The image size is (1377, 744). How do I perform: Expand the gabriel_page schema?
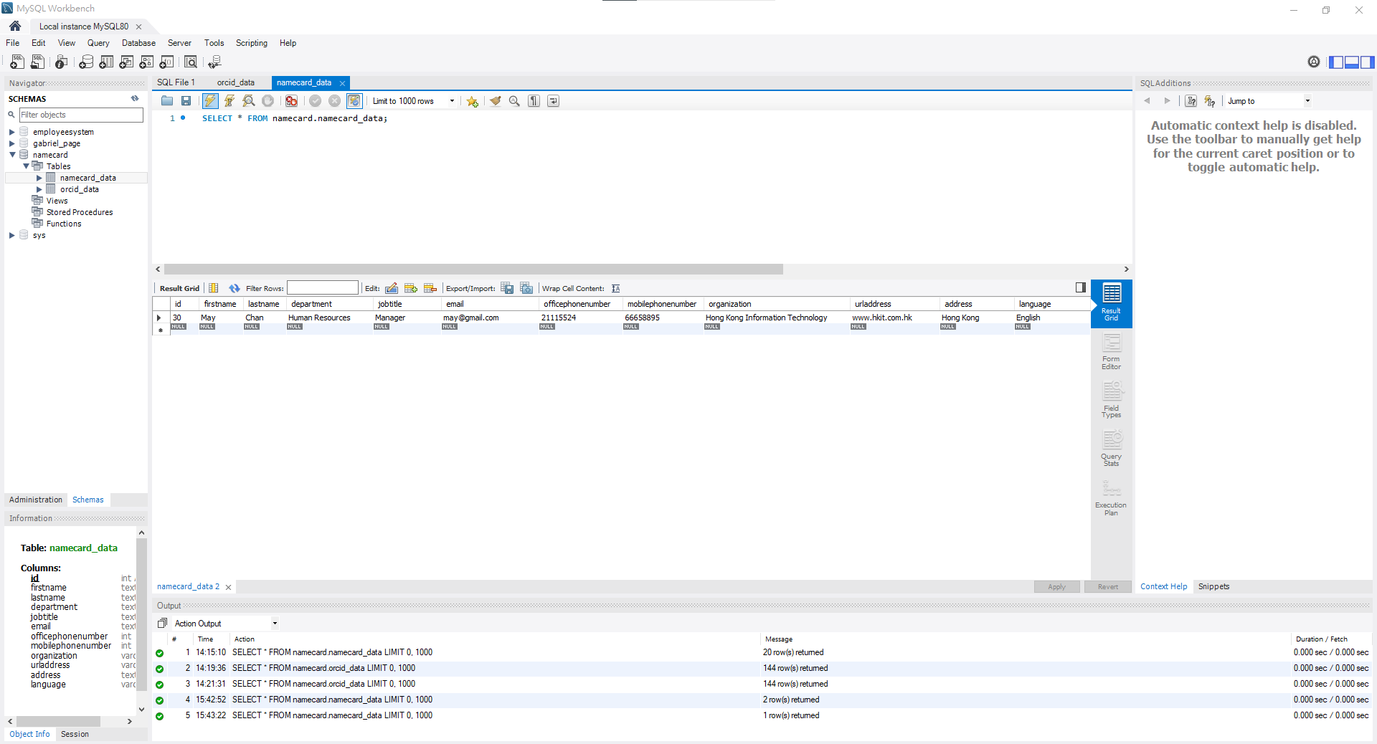[x=12, y=143]
